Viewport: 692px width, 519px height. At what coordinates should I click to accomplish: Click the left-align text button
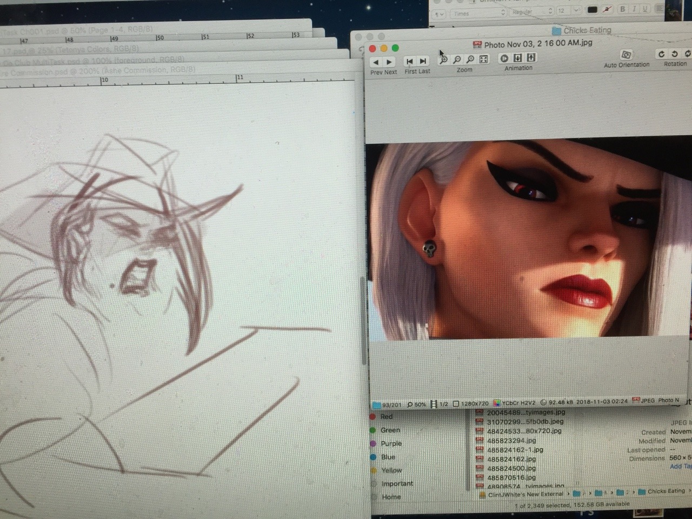click(659, 9)
